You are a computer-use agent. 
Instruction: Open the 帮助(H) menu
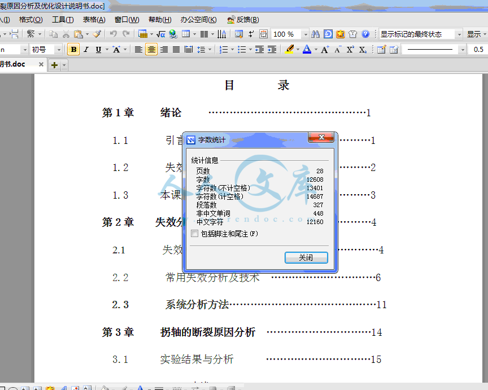(x=160, y=20)
